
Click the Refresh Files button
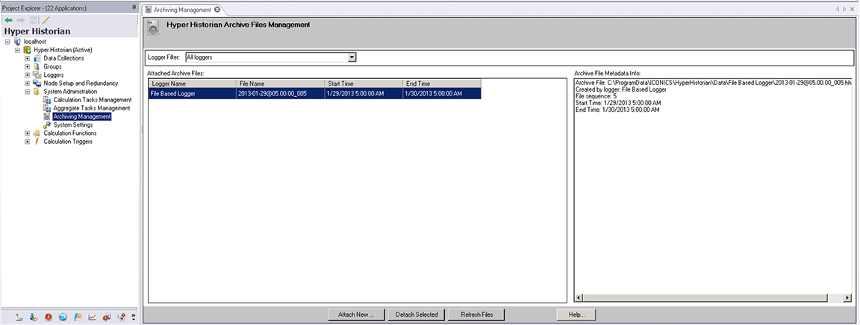coord(476,315)
